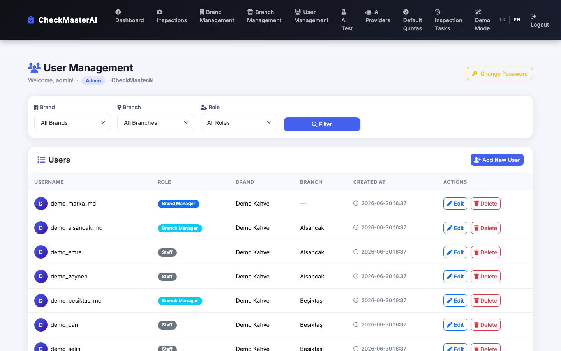561x351 pixels.
Task: Delete user demo_marka_md
Action: point(485,204)
